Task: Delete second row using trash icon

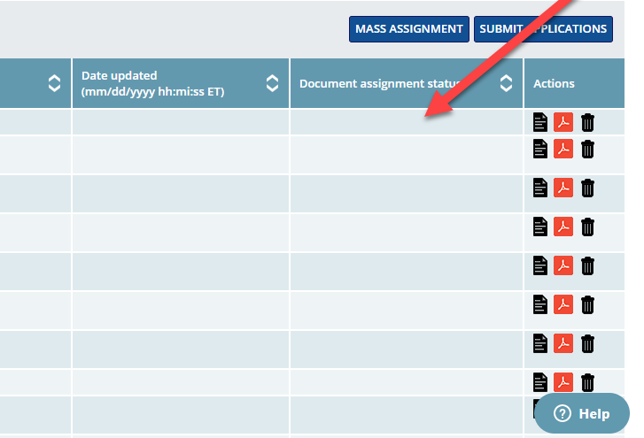Action: 587,149
